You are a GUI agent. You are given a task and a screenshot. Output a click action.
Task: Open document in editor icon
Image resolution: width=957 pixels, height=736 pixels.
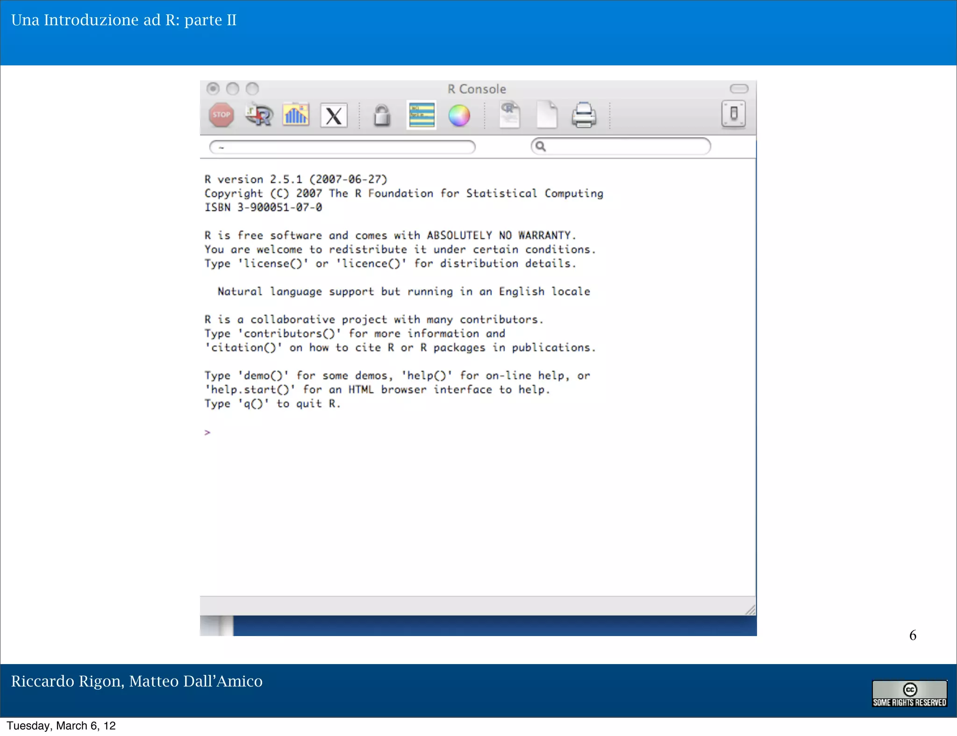[509, 114]
